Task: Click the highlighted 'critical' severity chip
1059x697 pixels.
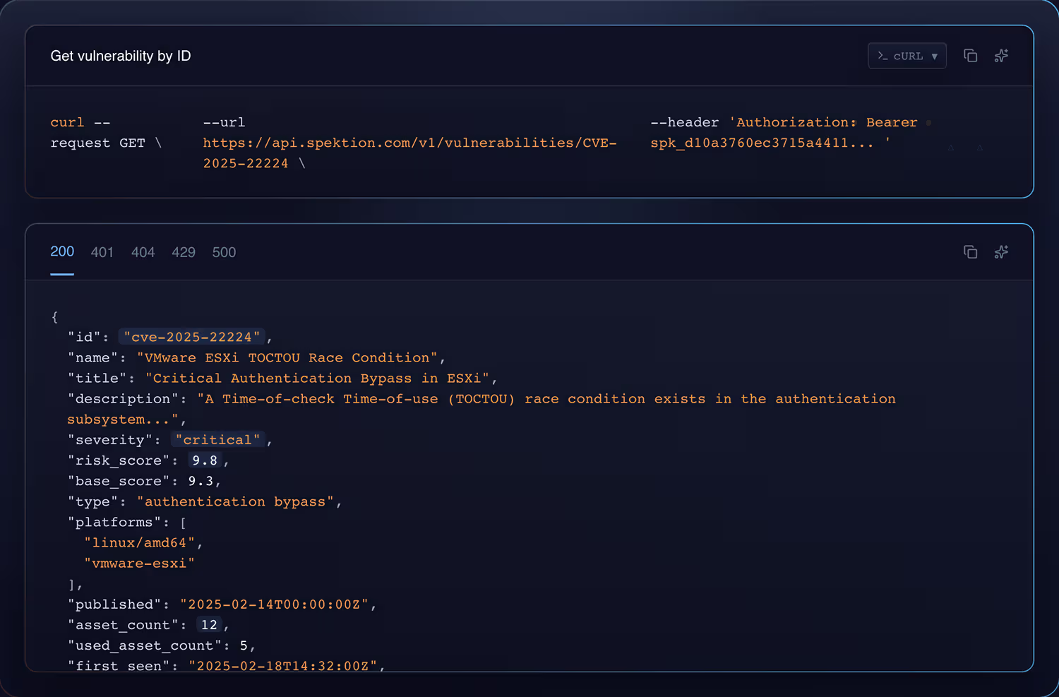Action: (x=219, y=439)
